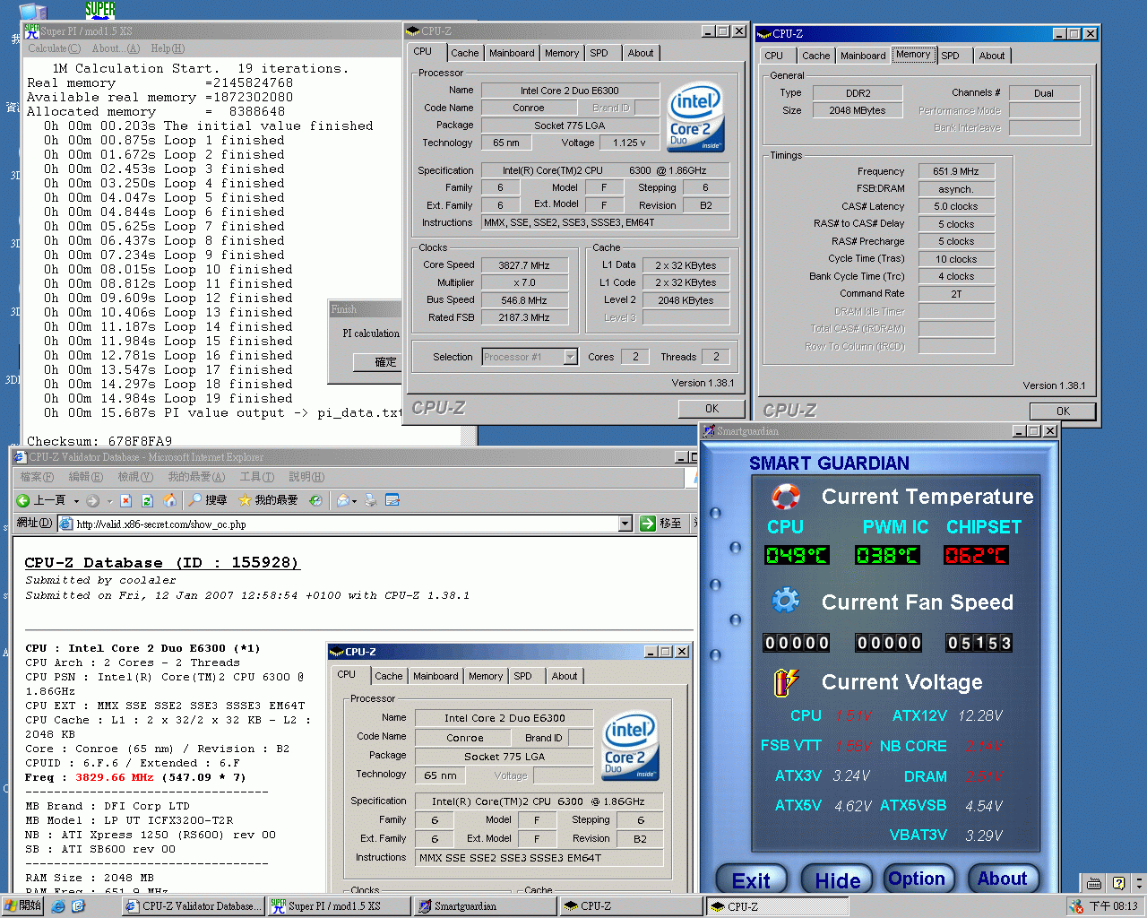Image resolution: width=1147 pixels, height=918 pixels.
Task: Click OK in the CPU-Z processor window
Action: coord(711,408)
